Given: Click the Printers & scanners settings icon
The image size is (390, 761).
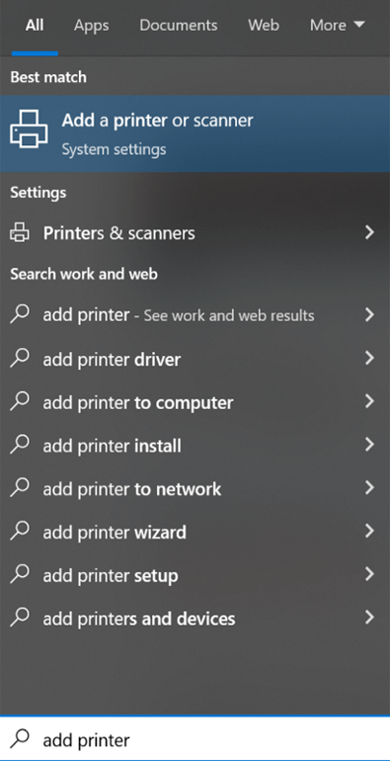Looking at the screenshot, I should 20,233.
